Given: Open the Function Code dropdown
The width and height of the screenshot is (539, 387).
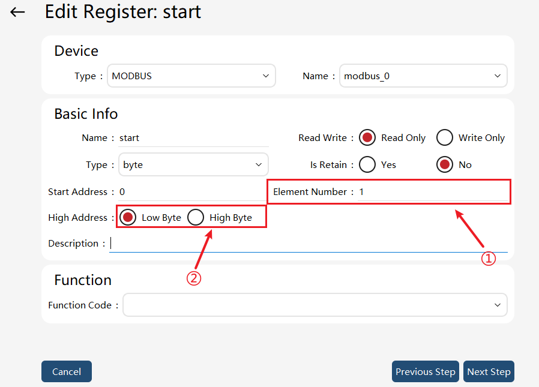Looking at the screenshot, I should pyautogui.click(x=315, y=305).
